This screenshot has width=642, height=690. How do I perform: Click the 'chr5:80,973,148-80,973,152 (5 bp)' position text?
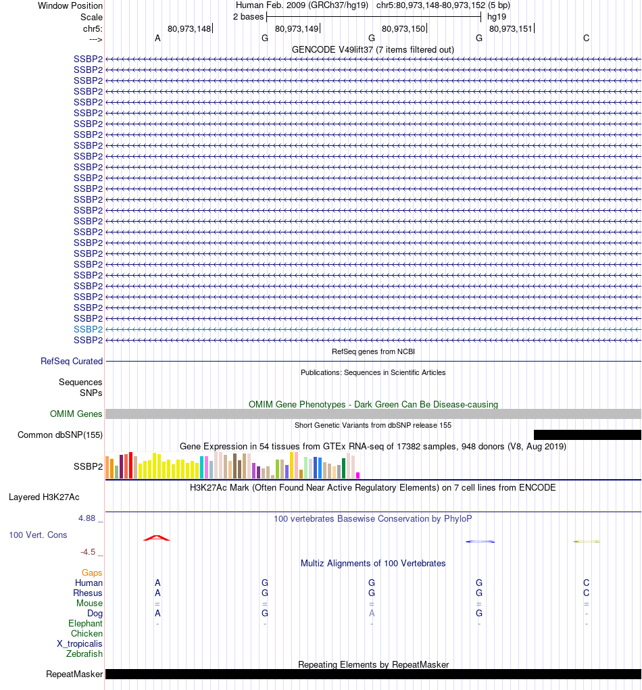(x=443, y=5)
